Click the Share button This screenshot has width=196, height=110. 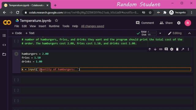[166, 23]
